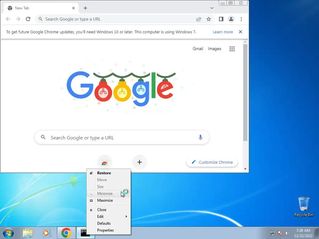This screenshot has height=239, width=319.
Task: Open the Images link
Action: click(214, 49)
